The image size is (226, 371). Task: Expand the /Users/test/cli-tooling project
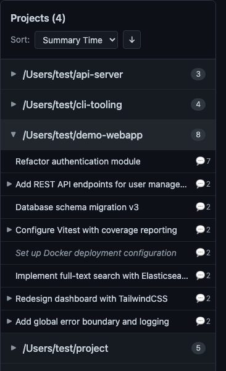click(x=14, y=104)
